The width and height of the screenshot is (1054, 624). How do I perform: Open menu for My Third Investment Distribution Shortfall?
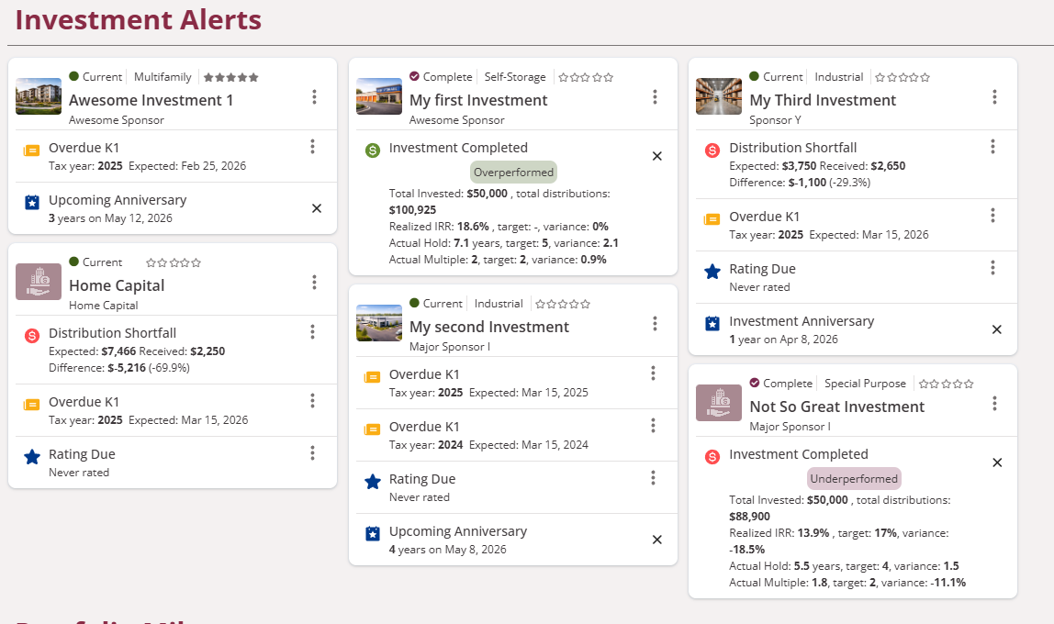pos(992,147)
